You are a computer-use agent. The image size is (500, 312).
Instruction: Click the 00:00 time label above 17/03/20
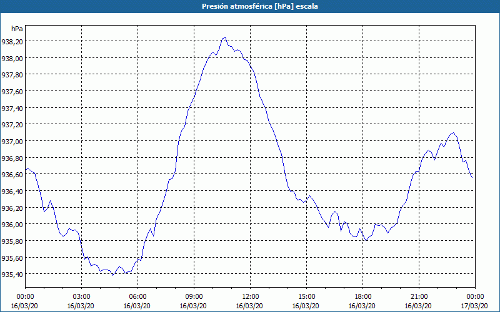[475, 297]
